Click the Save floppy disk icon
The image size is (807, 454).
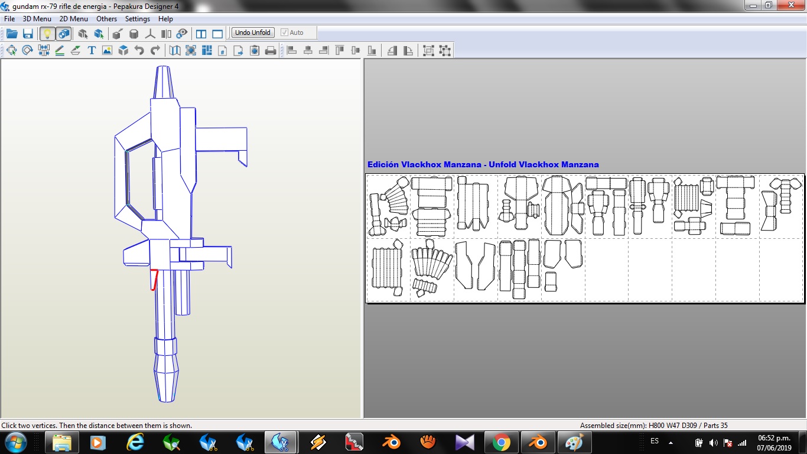pyautogui.click(x=28, y=34)
